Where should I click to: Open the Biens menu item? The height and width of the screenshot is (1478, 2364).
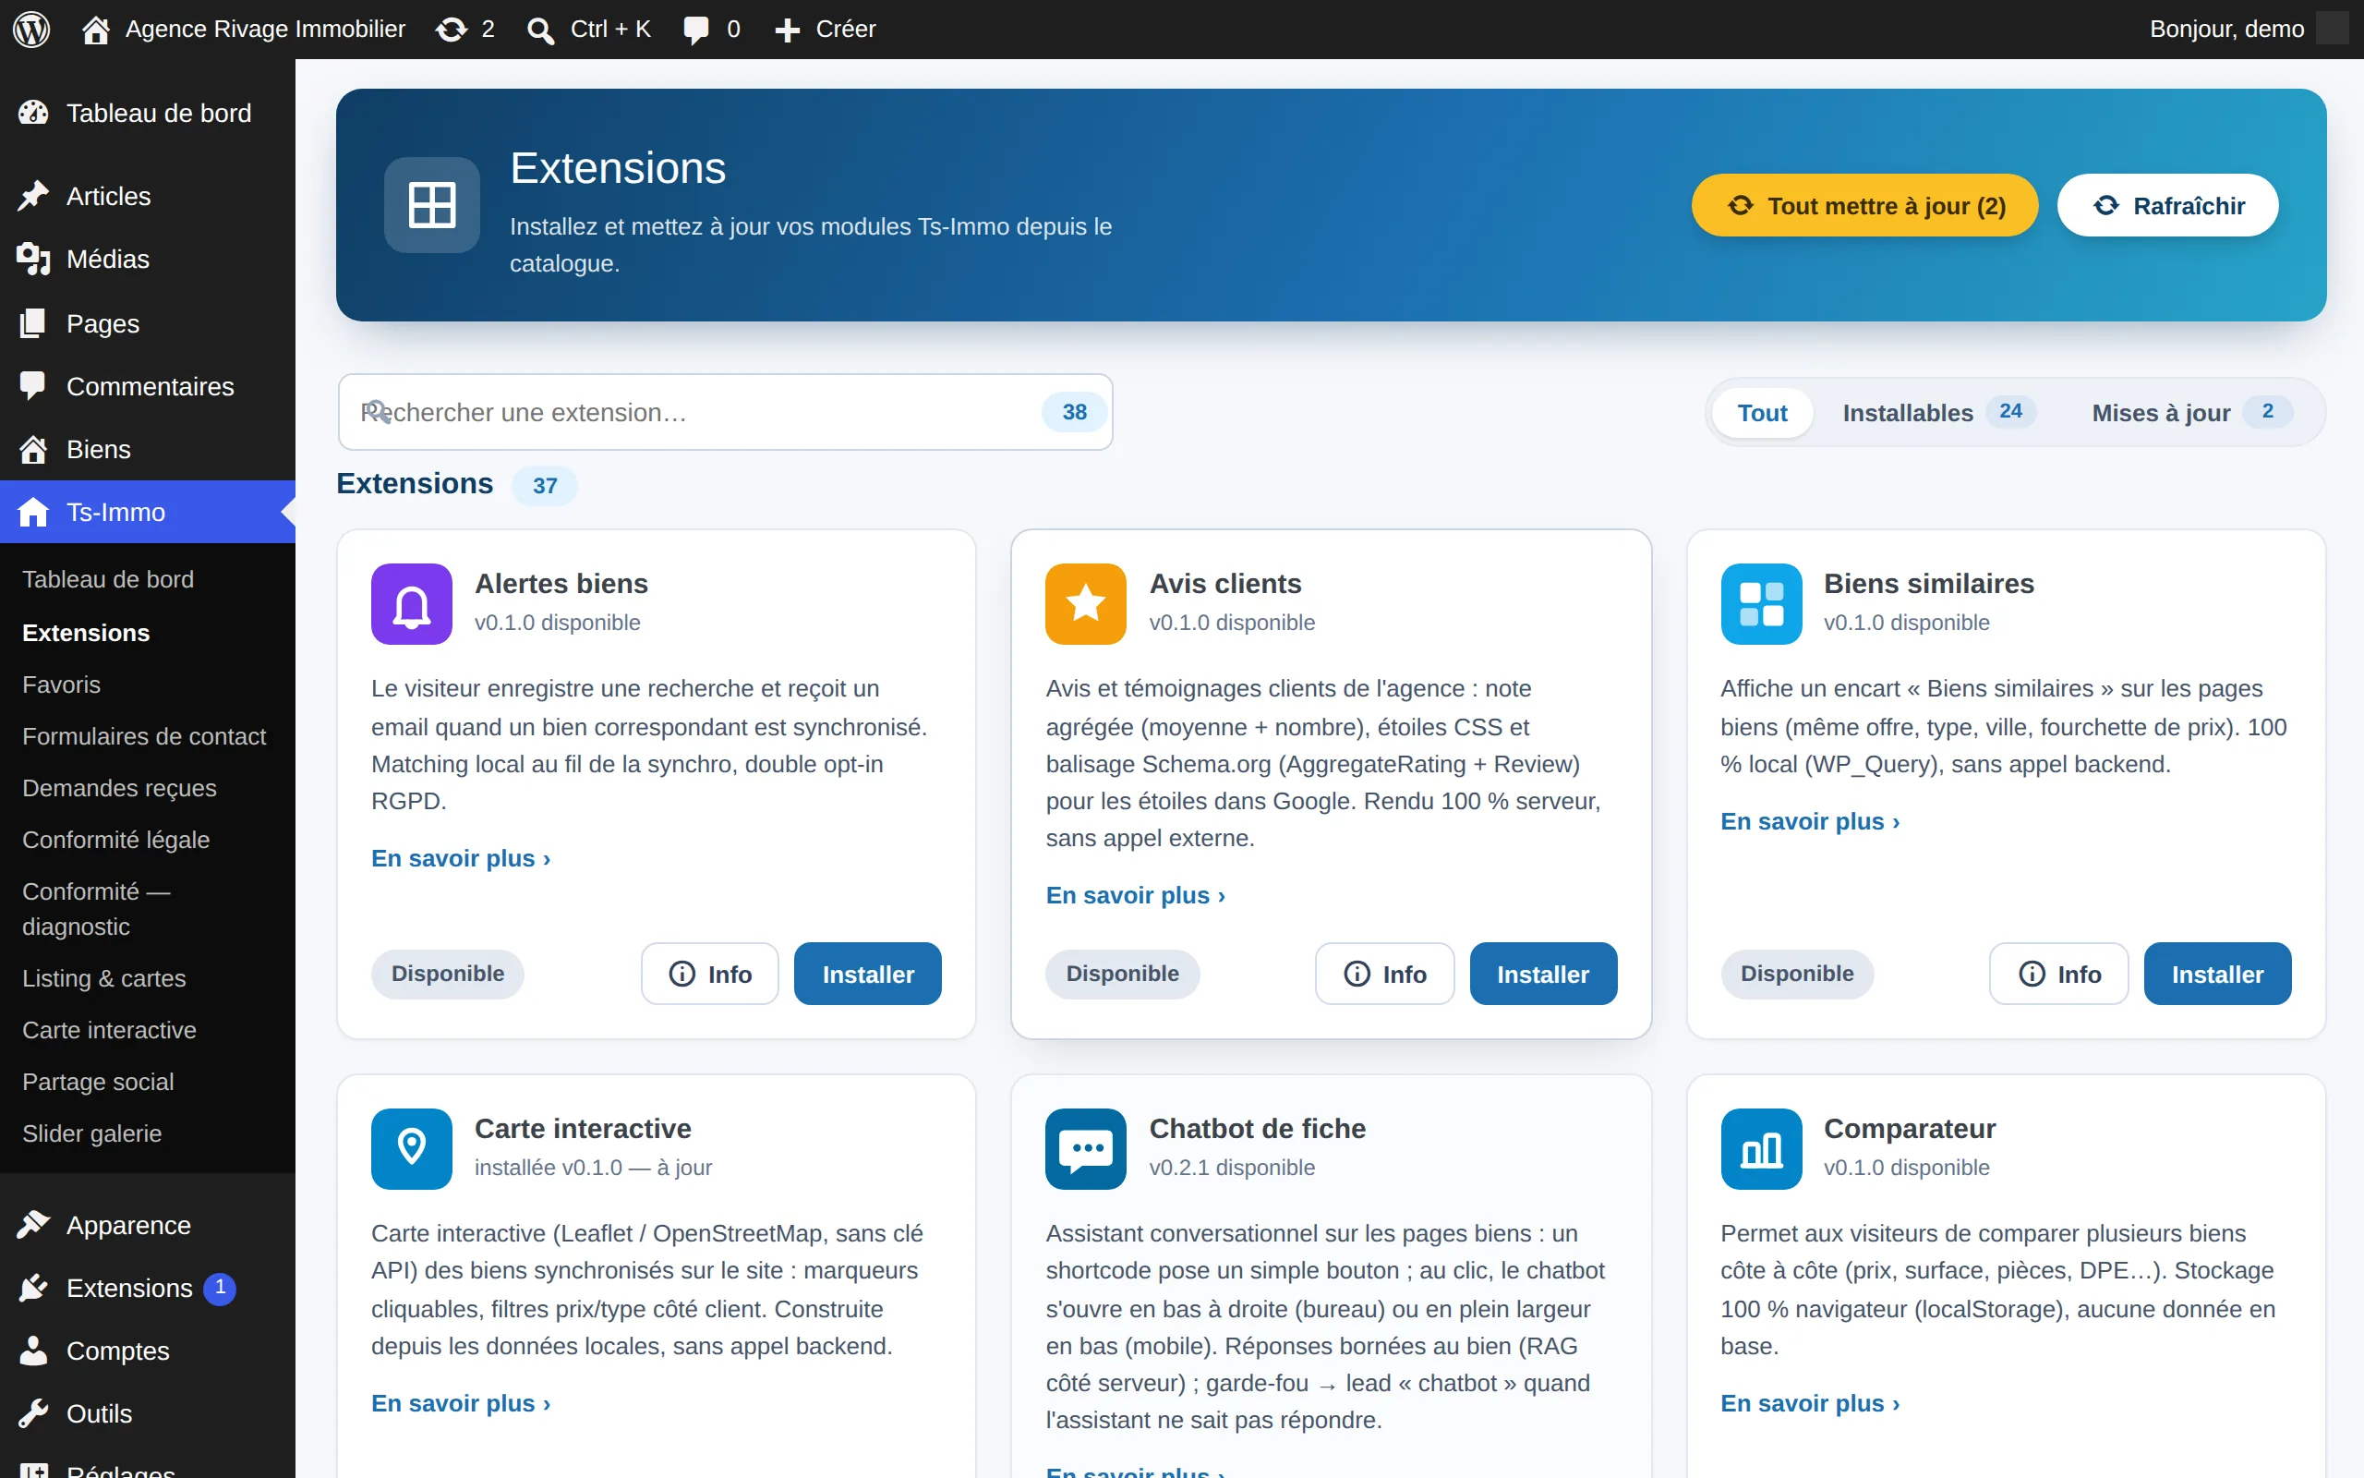pyautogui.click(x=148, y=449)
